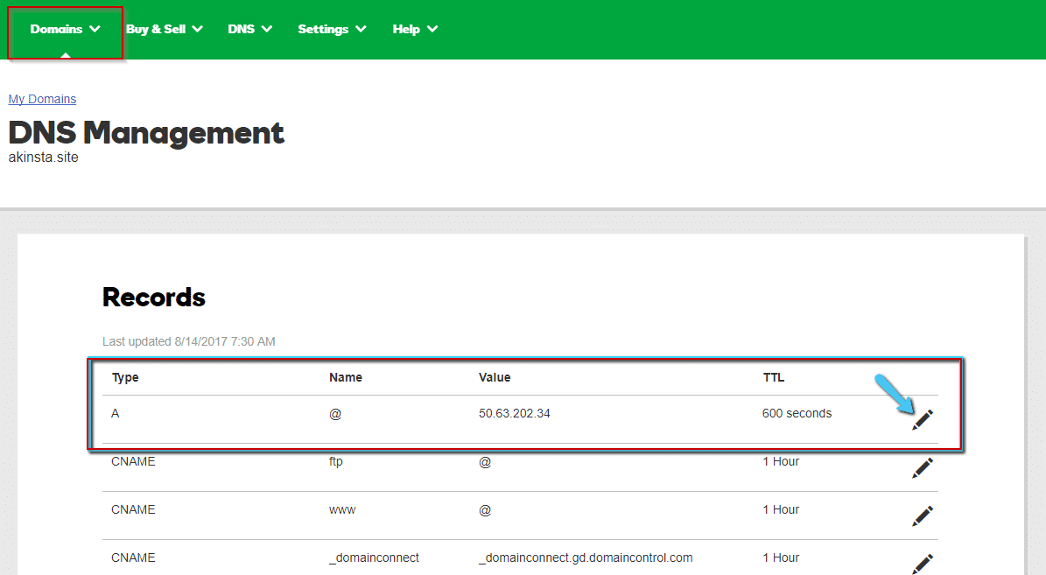This screenshot has width=1046, height=575.
Task: Select the @ value in www row
Action: pyautogui.click(x=485, y=509)
